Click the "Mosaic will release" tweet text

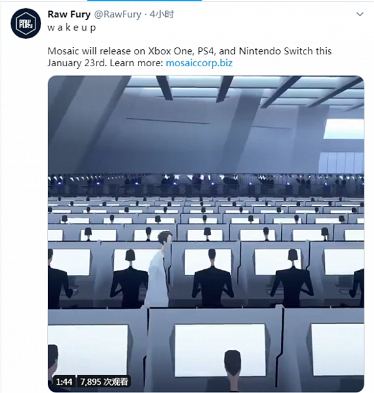(89, 51)
